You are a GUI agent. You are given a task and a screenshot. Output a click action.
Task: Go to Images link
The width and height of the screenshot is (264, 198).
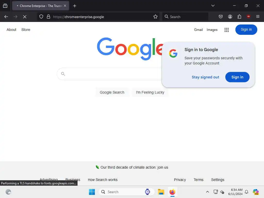pyautogui.click(x=212, y=30)
